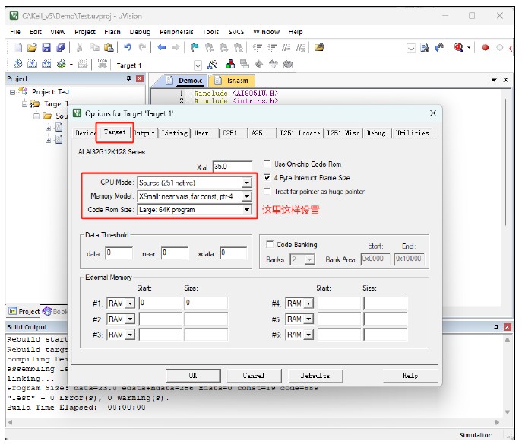Screen dimensions: 522x448
Task: Click the Undo arrow icon
Action: click(x=128, y=47)
